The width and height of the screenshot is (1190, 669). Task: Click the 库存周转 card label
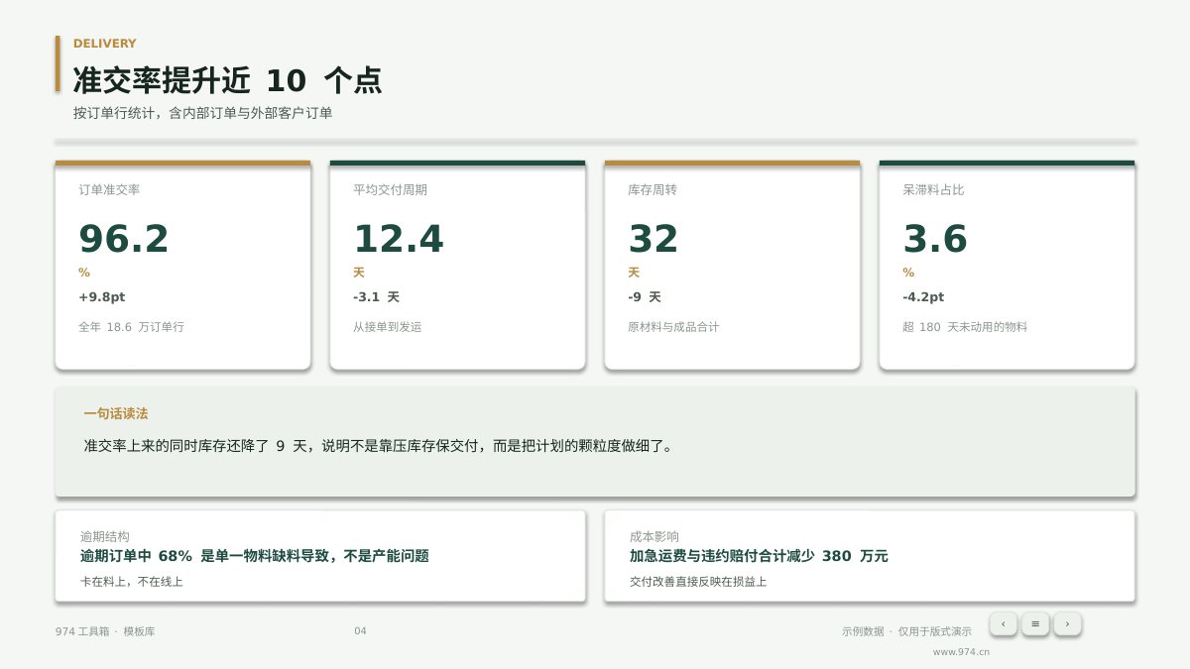(653, 189)
